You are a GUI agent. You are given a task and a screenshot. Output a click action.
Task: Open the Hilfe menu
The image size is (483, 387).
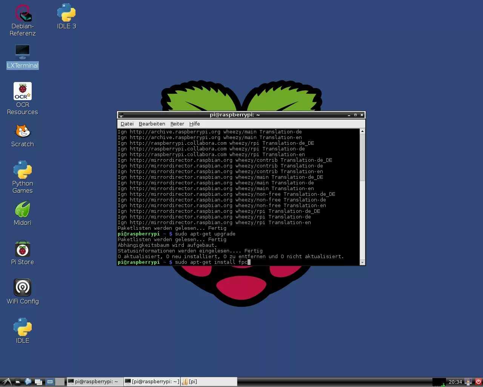coord(194,124)
